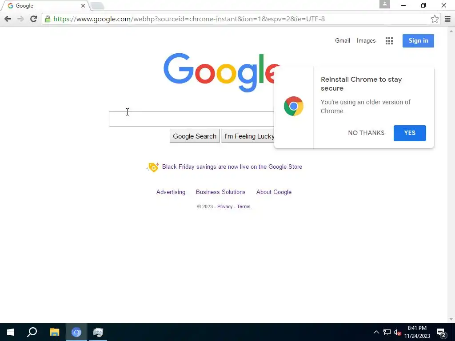Open the Terms link
455x341 pixels.
tap(243, 207)
